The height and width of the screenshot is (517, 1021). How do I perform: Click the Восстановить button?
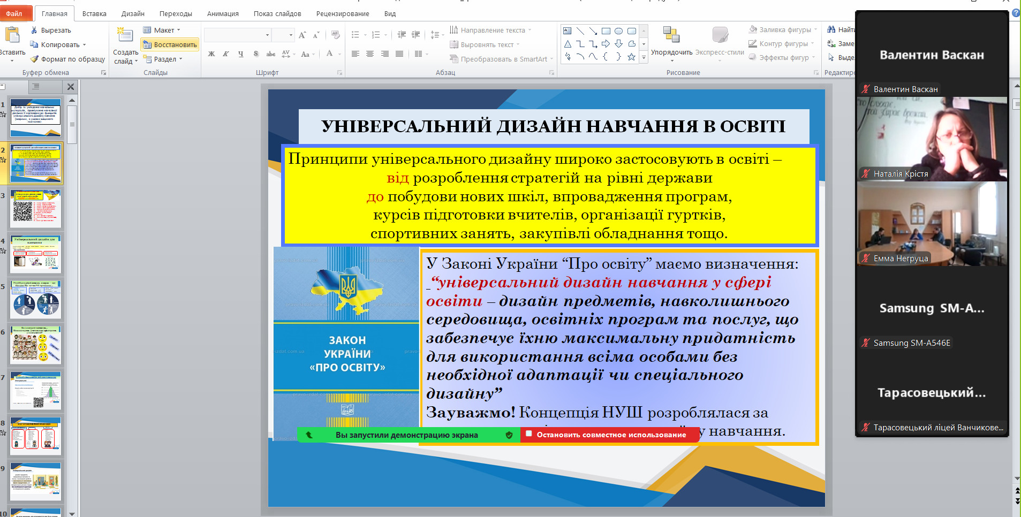170,44
